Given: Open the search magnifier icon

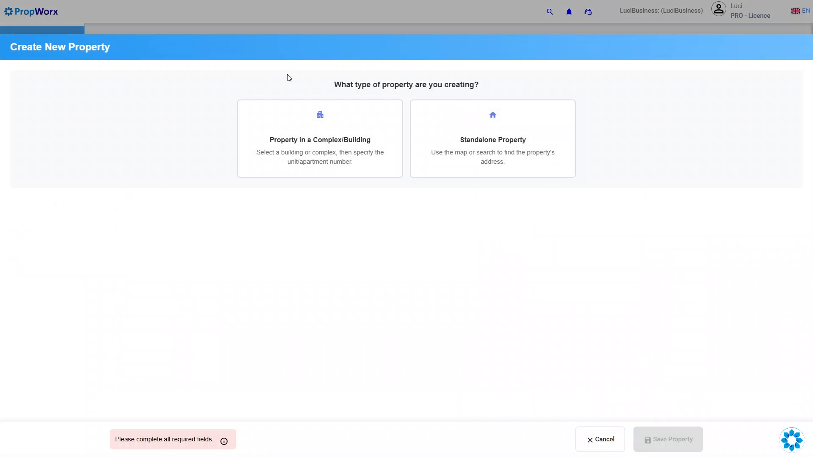Looking at the screenshot, I should 550,12.
